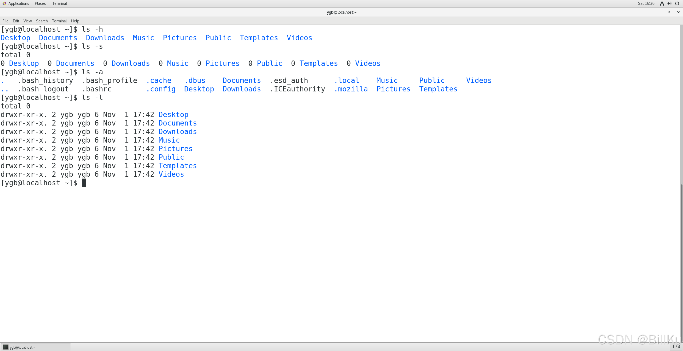
Task: Click the network connection status icon
Action: click(x=662, y=3)
